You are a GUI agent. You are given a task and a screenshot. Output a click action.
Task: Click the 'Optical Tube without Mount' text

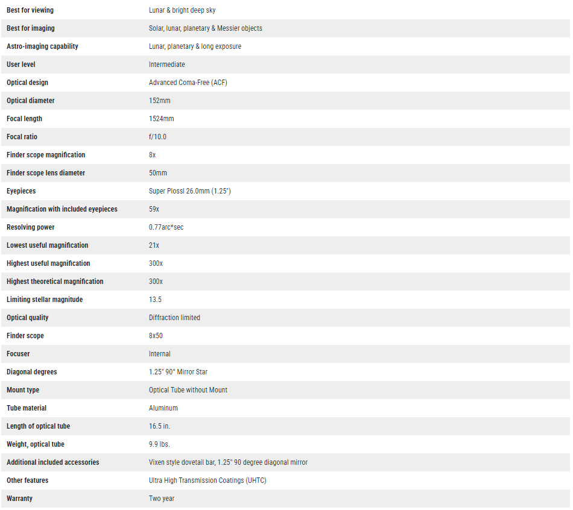coord(188,390)
